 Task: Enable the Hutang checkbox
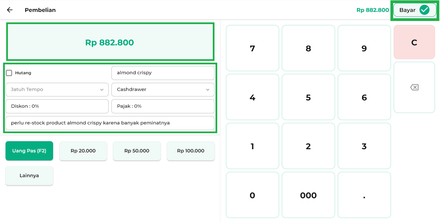(x=9, y=73)
